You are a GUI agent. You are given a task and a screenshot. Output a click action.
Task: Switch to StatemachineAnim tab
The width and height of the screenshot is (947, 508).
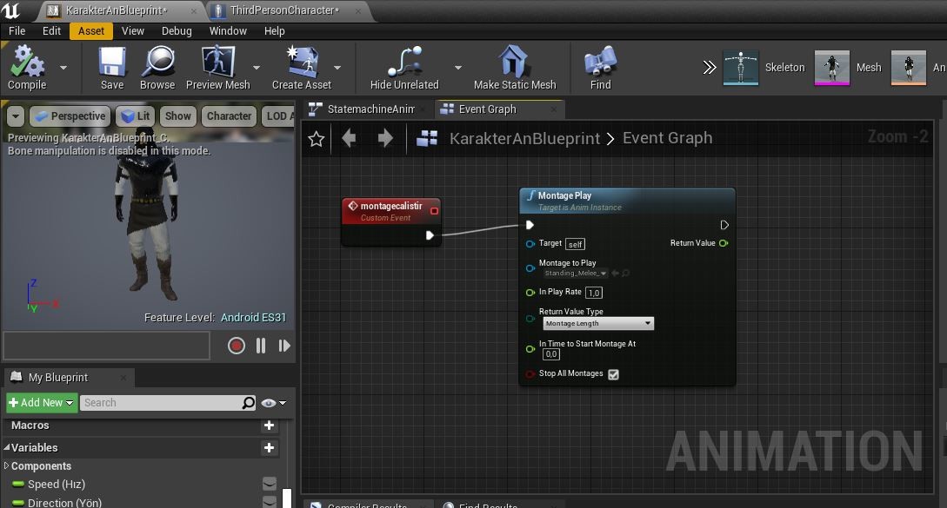point(365,109)
